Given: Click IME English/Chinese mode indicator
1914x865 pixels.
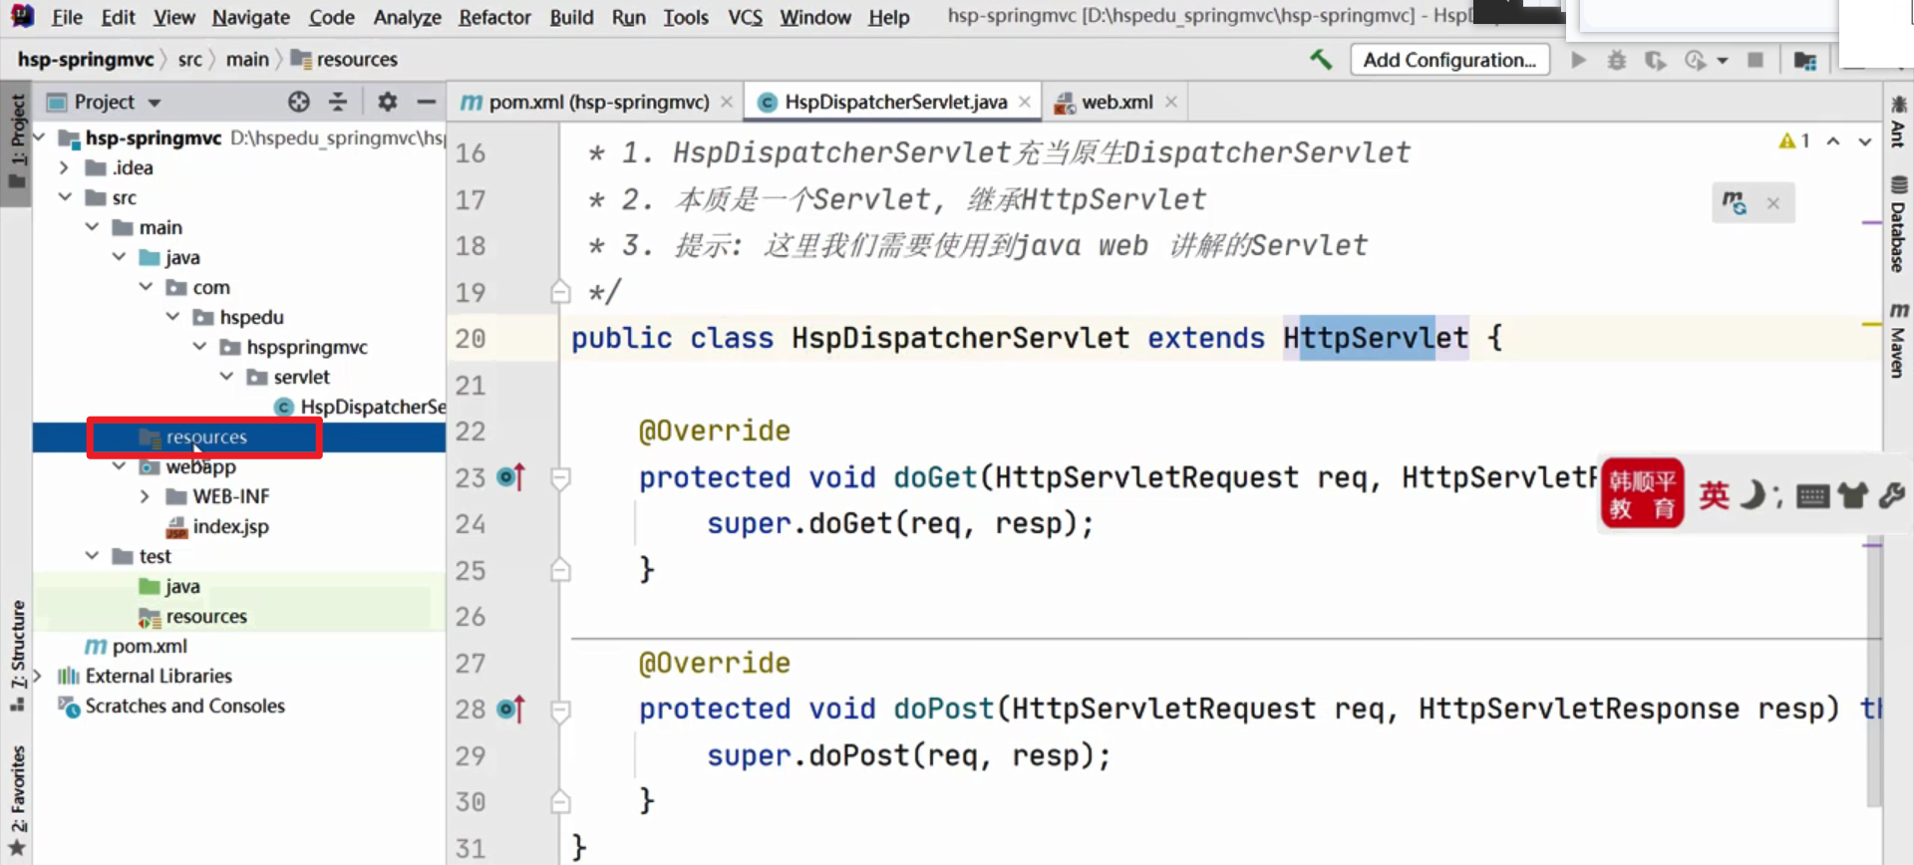Looking at the screenshot, I should click(x=1715, y=495).
